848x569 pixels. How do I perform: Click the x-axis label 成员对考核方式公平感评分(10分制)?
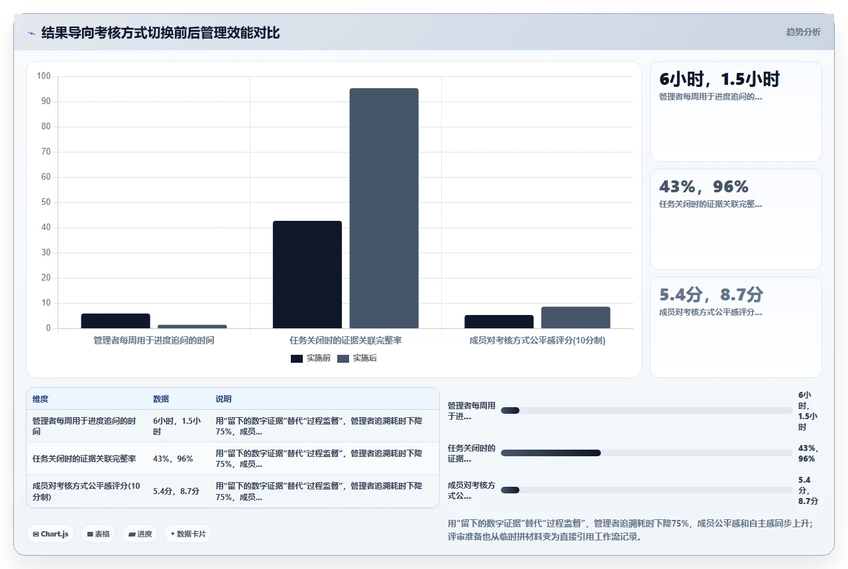pos(537,340)
